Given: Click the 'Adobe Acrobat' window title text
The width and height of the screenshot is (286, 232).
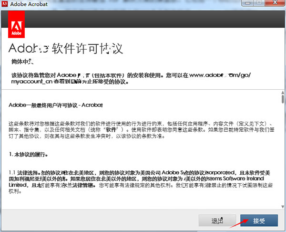Looking at the screenshot, I should pos(29,4).
